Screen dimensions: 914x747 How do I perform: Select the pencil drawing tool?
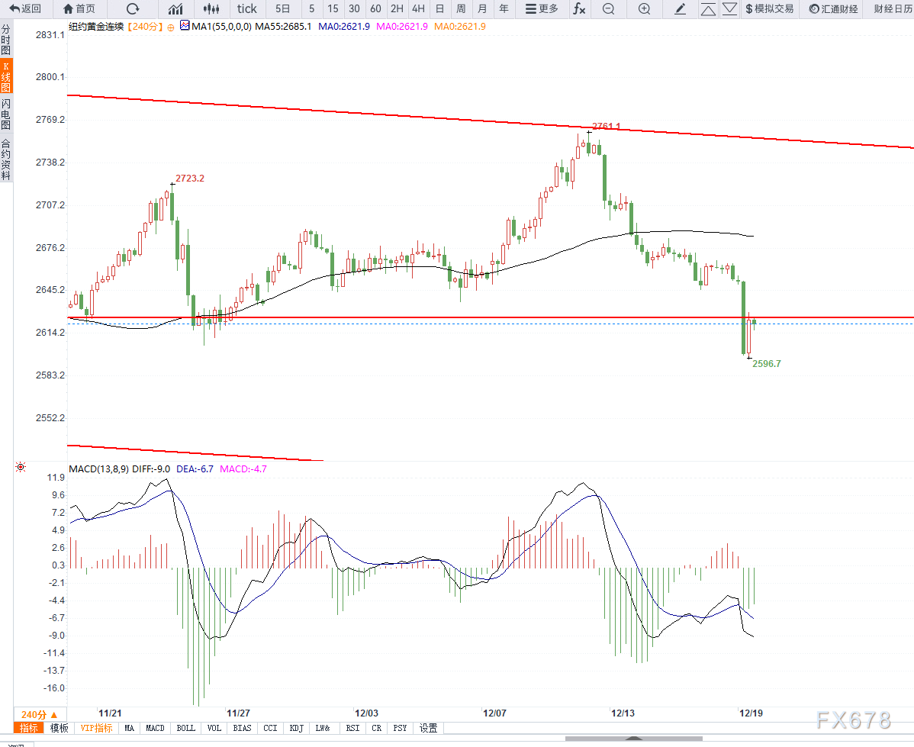pyautogui.click(x=681, y=9)
